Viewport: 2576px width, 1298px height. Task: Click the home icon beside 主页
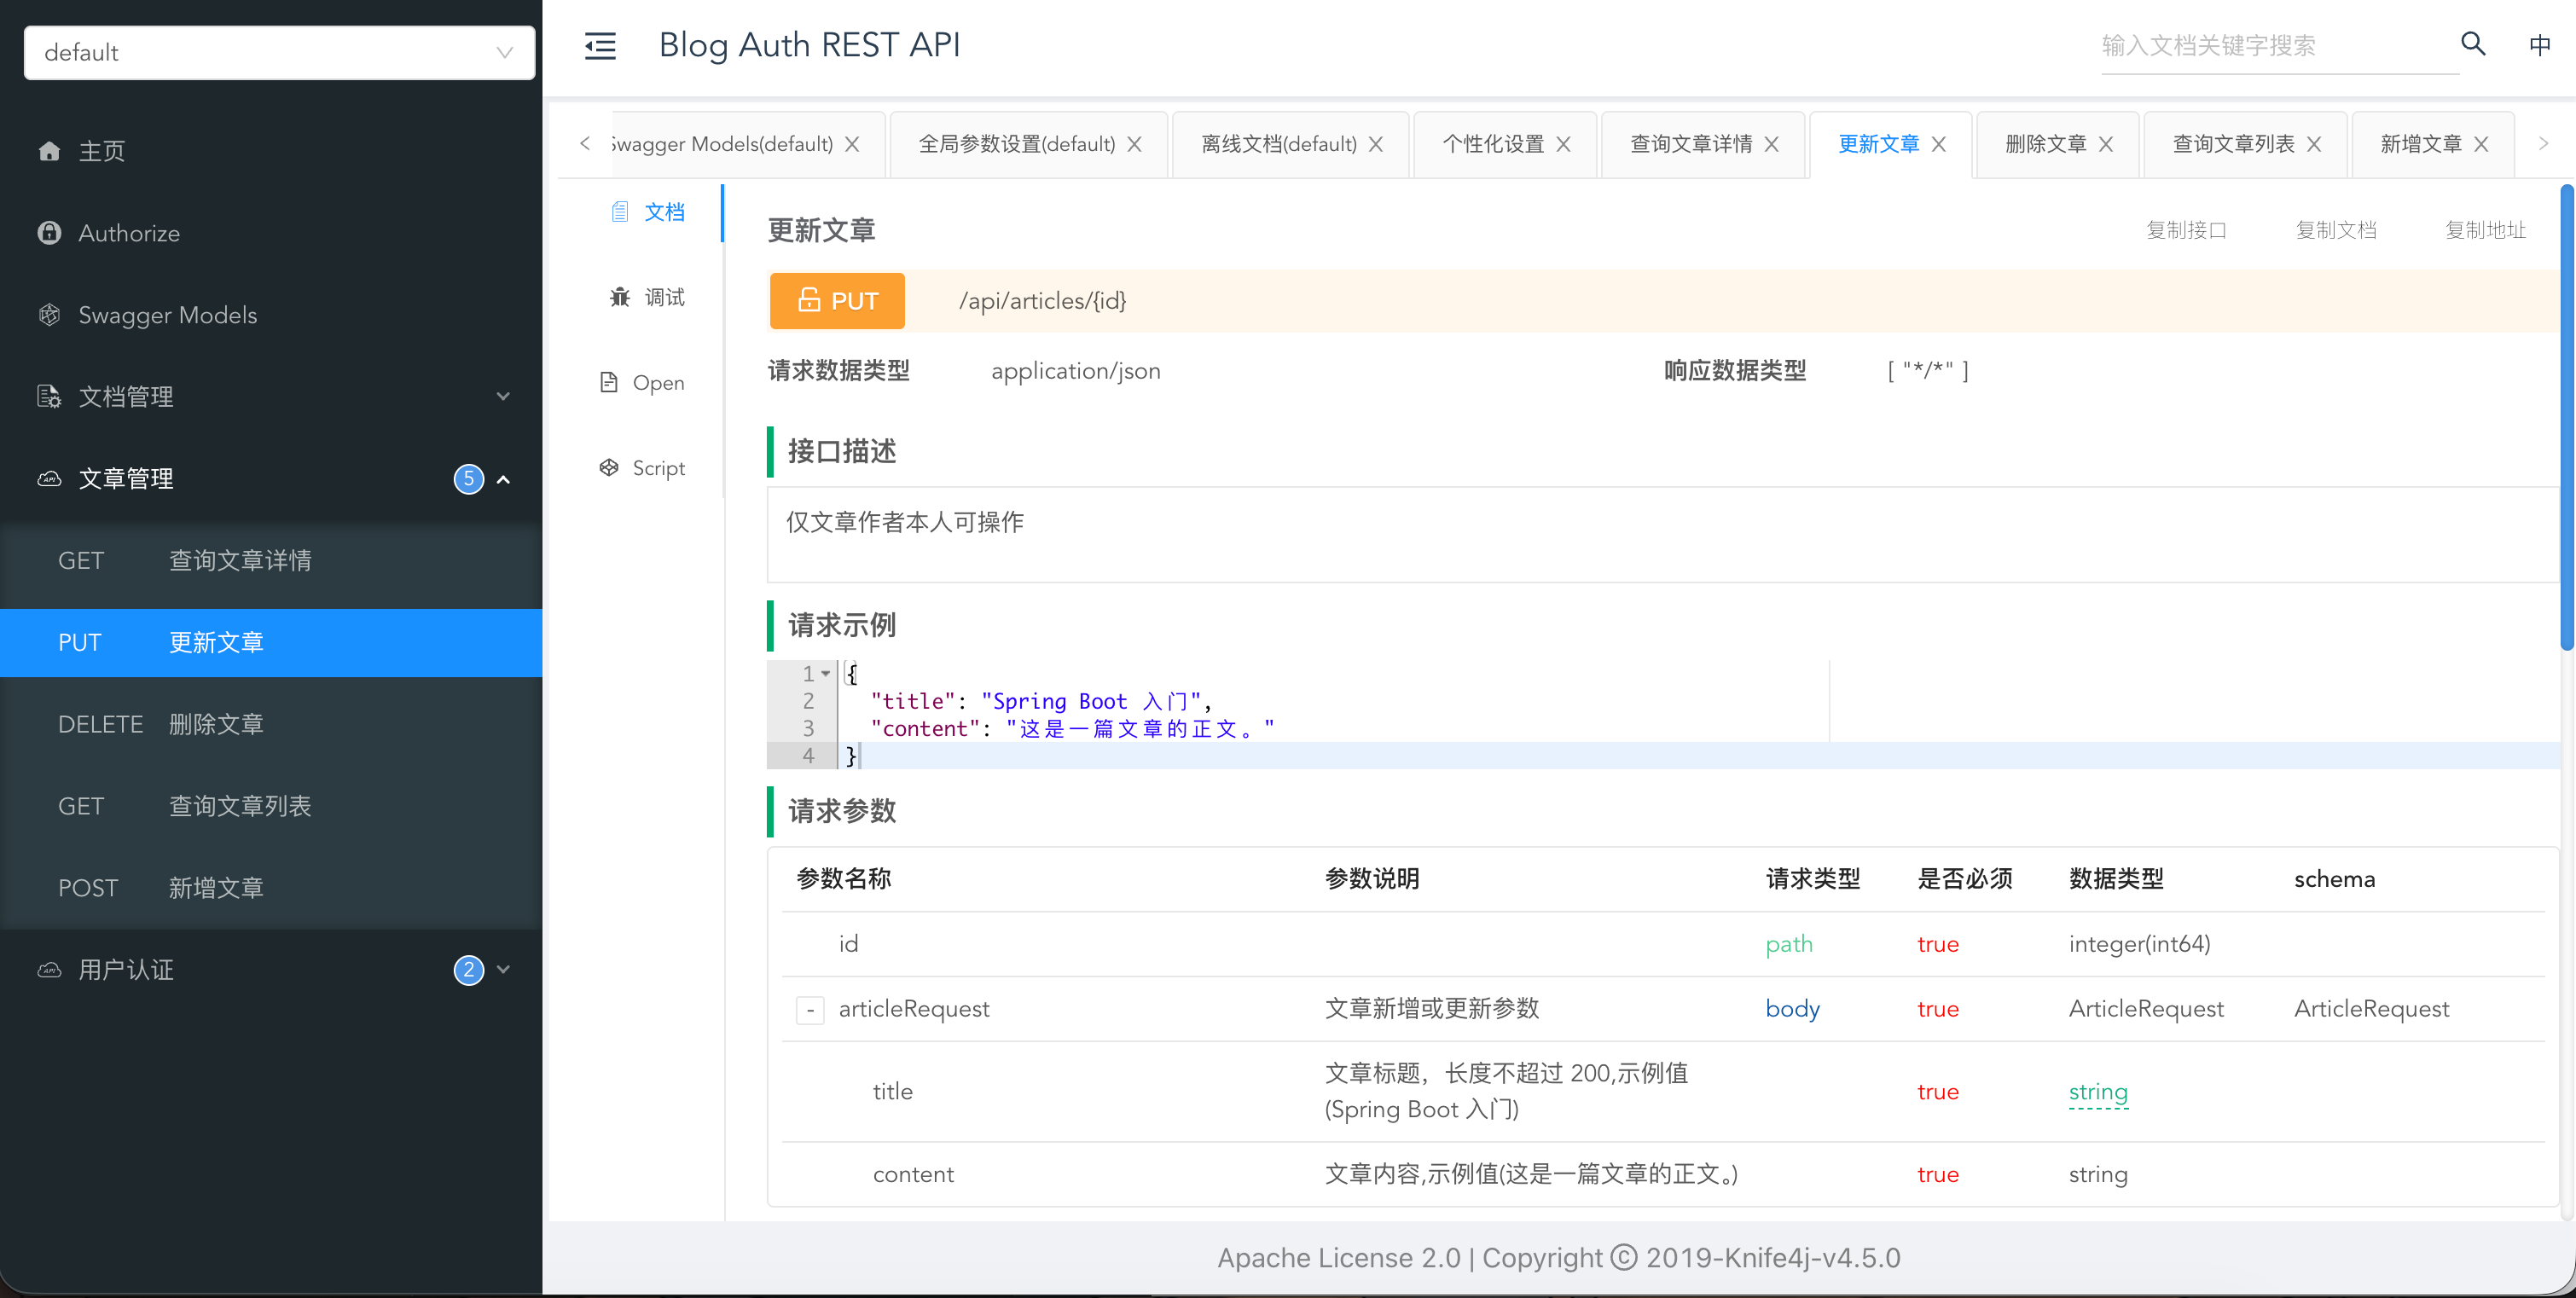(x=49, y=151)
